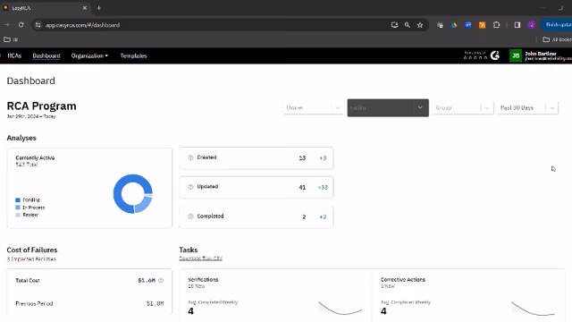Open the bookmarks bar folder
572x322 pixels.
11,39
